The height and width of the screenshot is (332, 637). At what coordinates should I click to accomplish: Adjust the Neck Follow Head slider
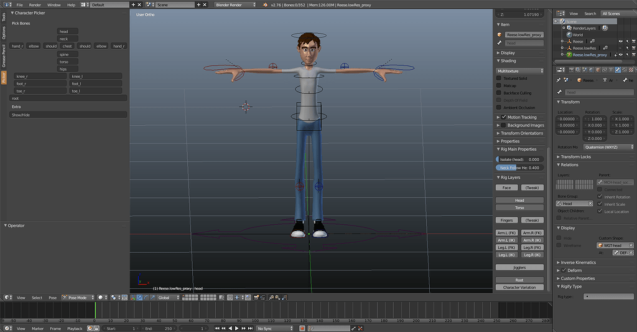[x=519, y=168]
